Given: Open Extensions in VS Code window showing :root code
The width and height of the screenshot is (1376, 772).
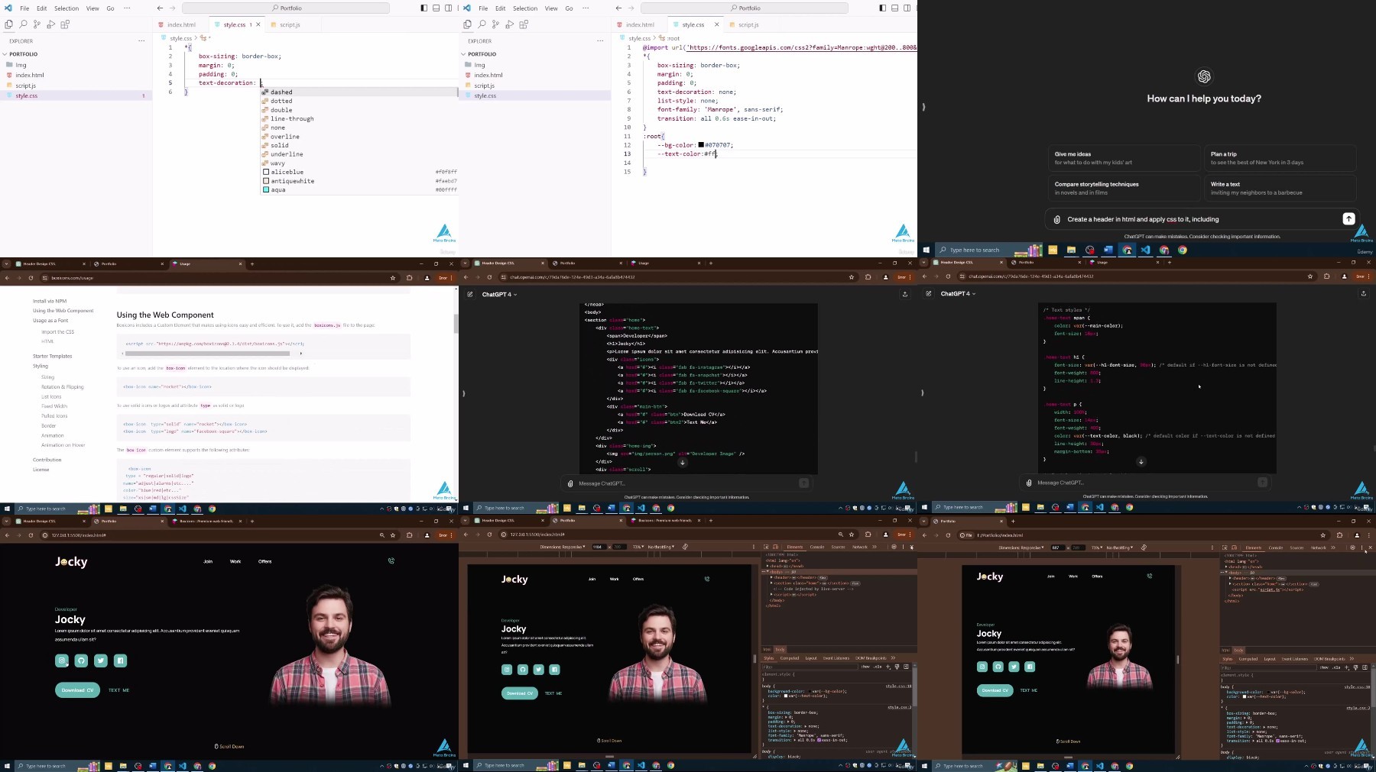Looking at the screenshot, I should point(524,24).
